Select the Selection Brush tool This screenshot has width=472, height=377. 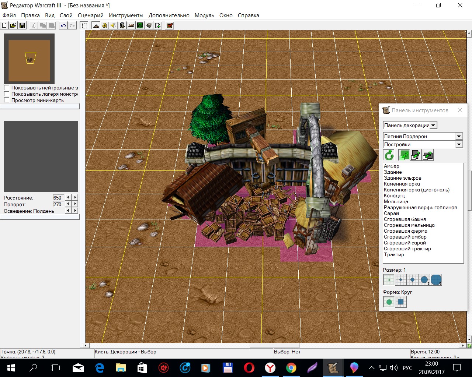pyautogui.click(x=84, y=25)
